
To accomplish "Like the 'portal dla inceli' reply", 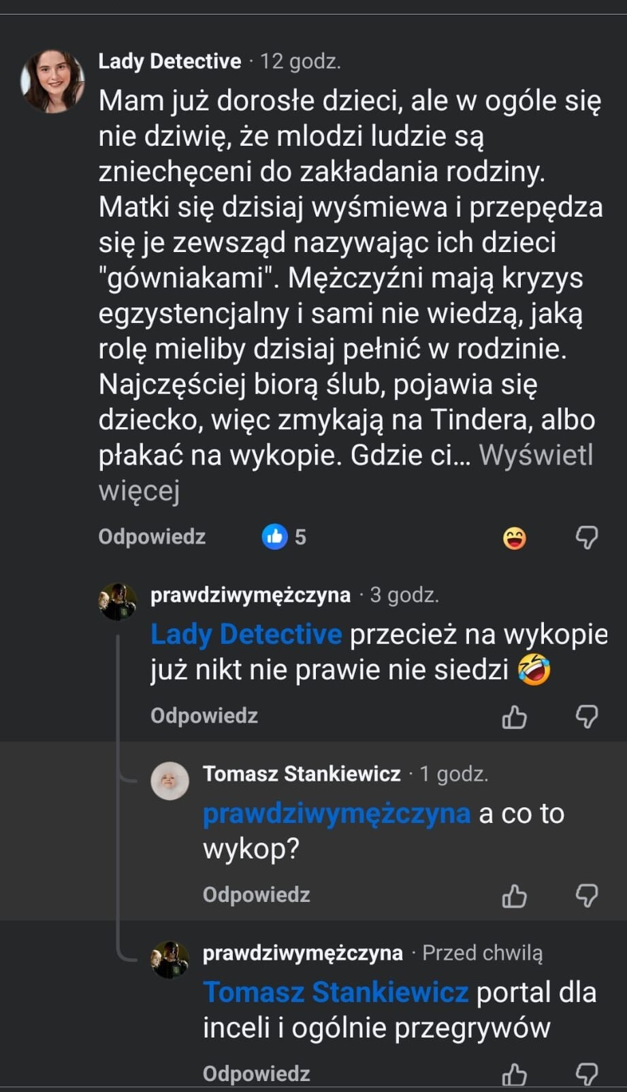I will point(515,1074).
